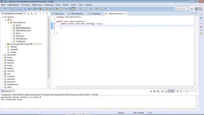
Task: Toggle Show Console on standard output
Action: click(169, 91)
